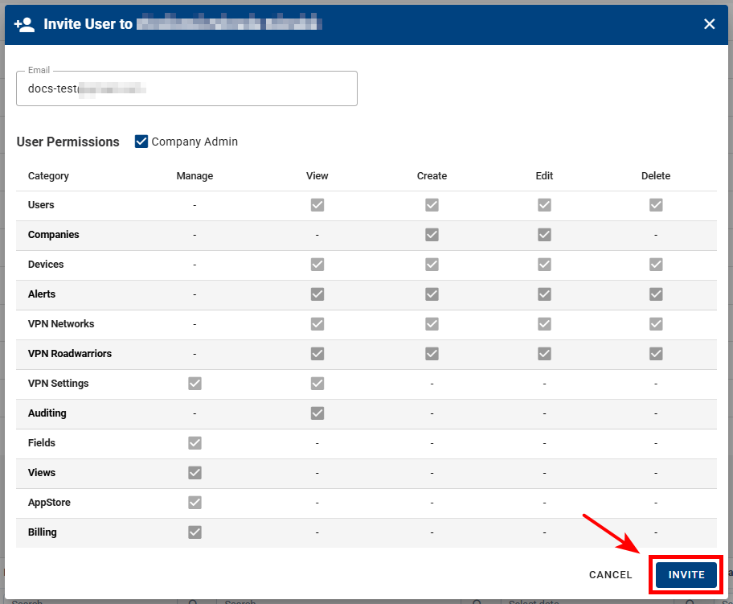Click CANCEL to dismiss the dialog
This screenshot has height=604, width=733.
point(610,575)
